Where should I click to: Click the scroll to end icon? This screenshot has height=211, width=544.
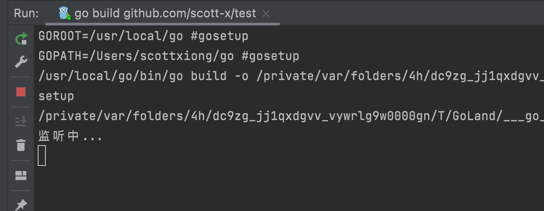click(x=21, y=121)
